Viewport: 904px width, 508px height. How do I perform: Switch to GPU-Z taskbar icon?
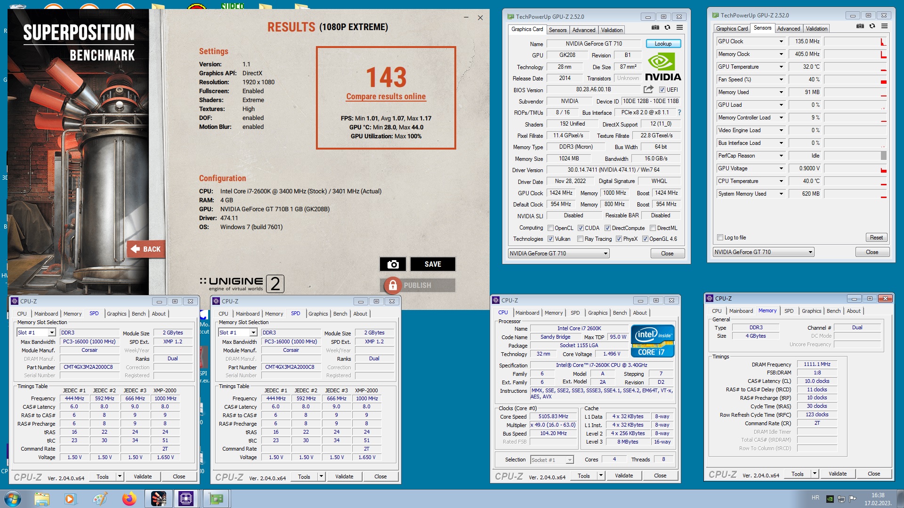[x=216, y=499]
